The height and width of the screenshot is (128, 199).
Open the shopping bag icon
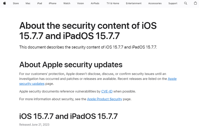tap(195, 3)
